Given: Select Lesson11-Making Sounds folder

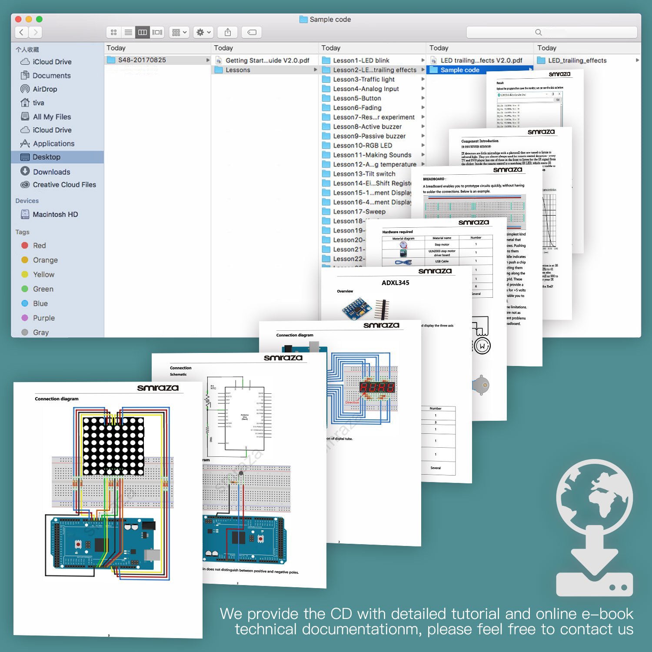Looking at the screenshot, I should [x=366, y=155].
